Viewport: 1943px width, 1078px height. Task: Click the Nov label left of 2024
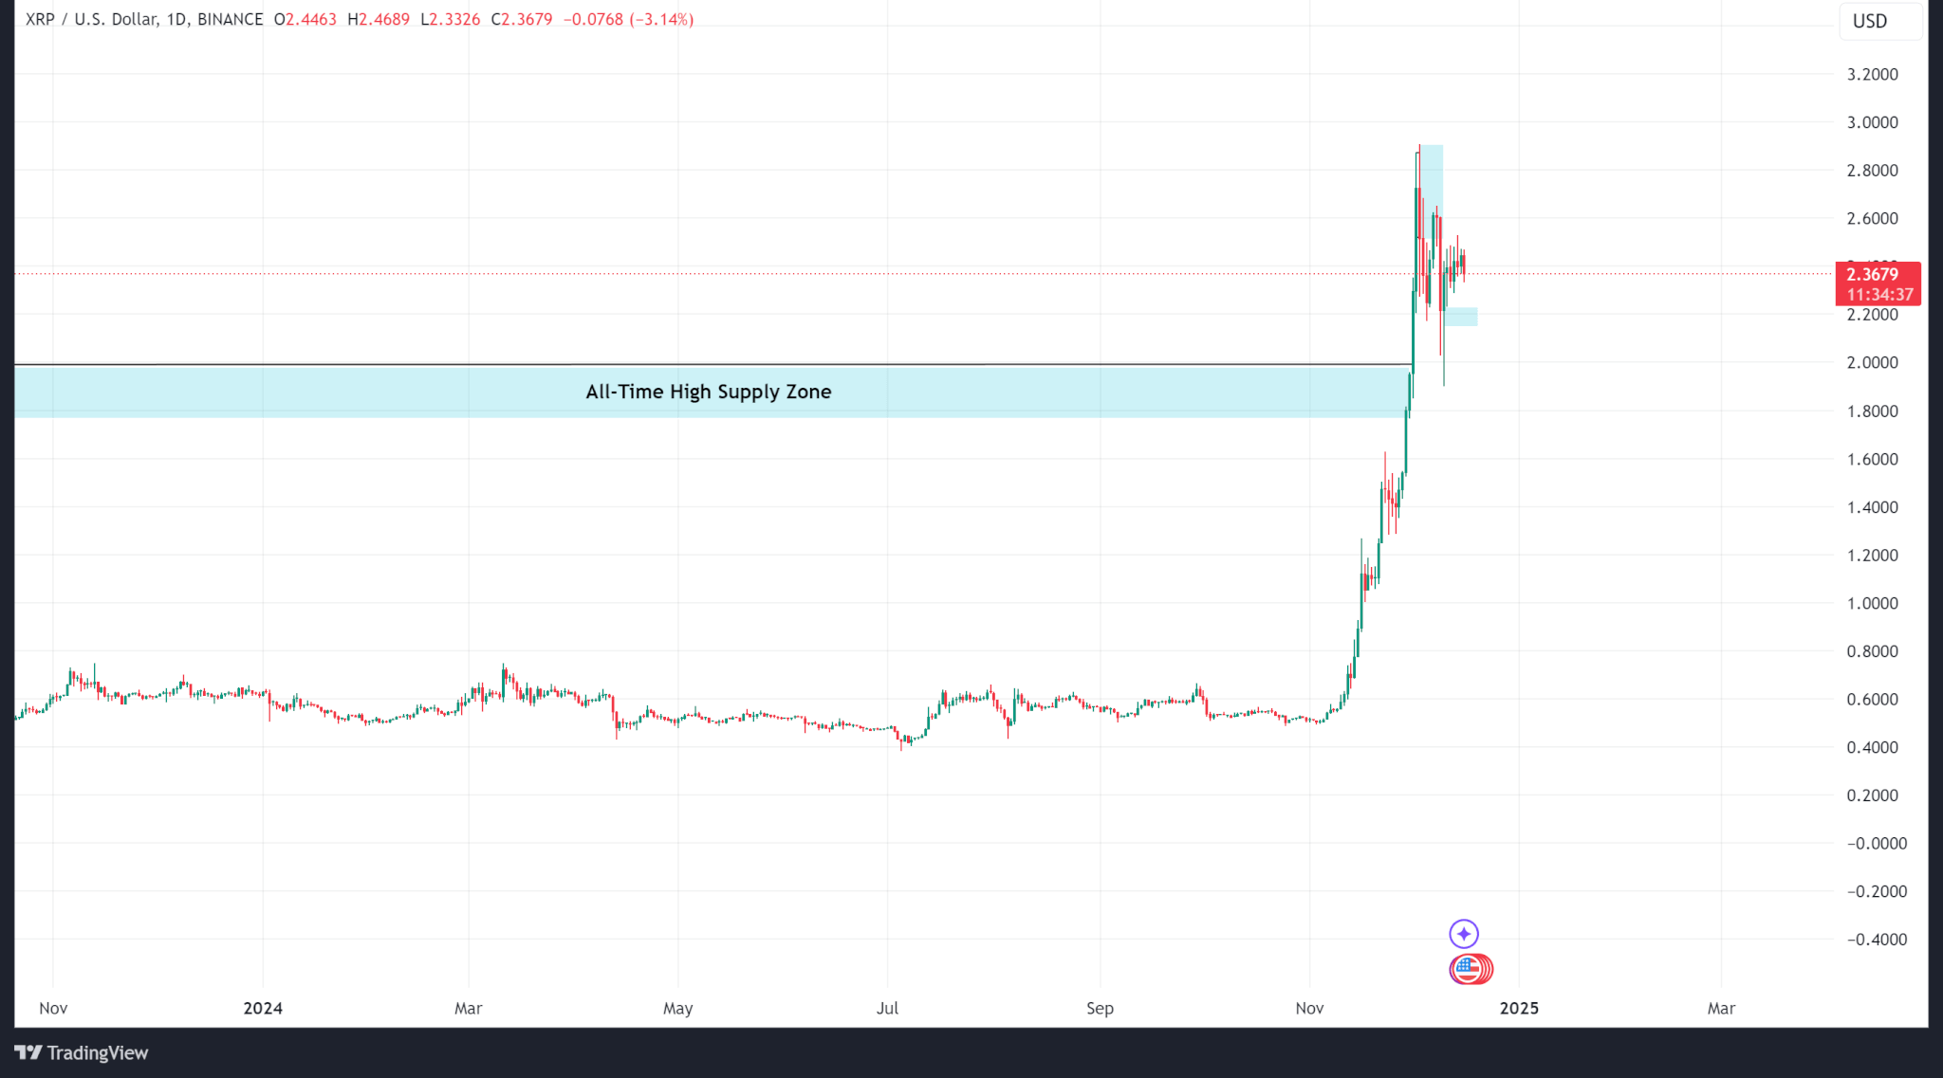click(53, 1008)
